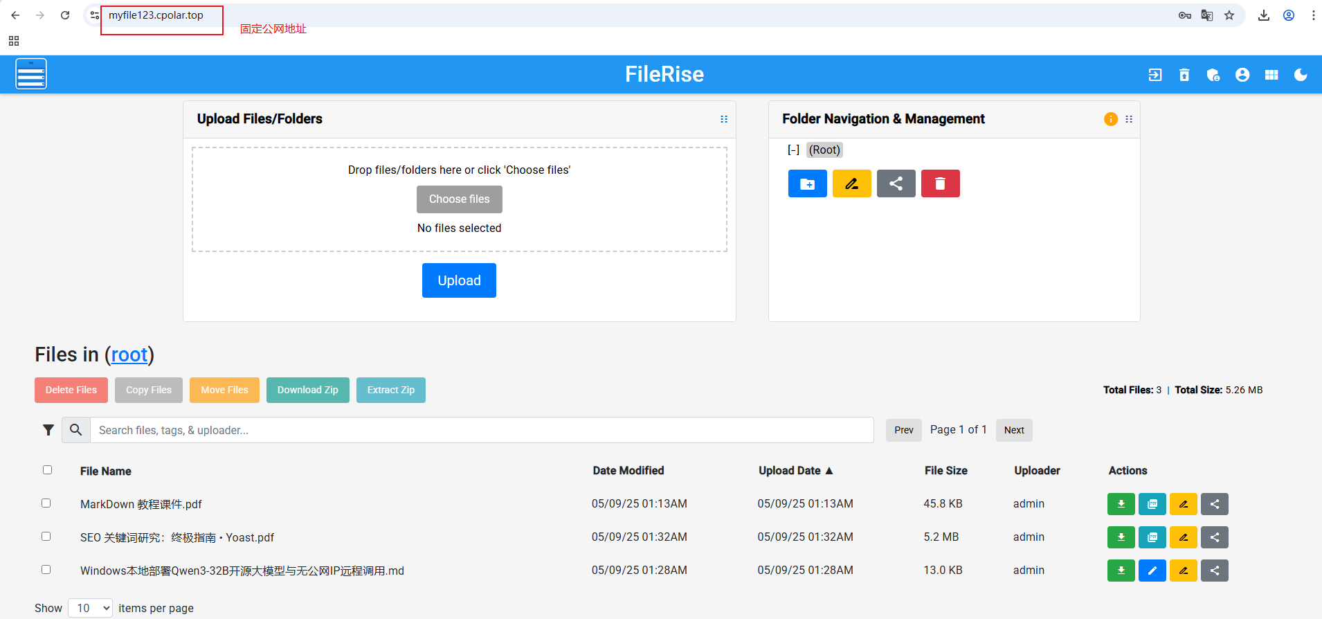Screen dimensions: 1322x619
Task: Click the red delete folder icon
Action: (940, 183)
